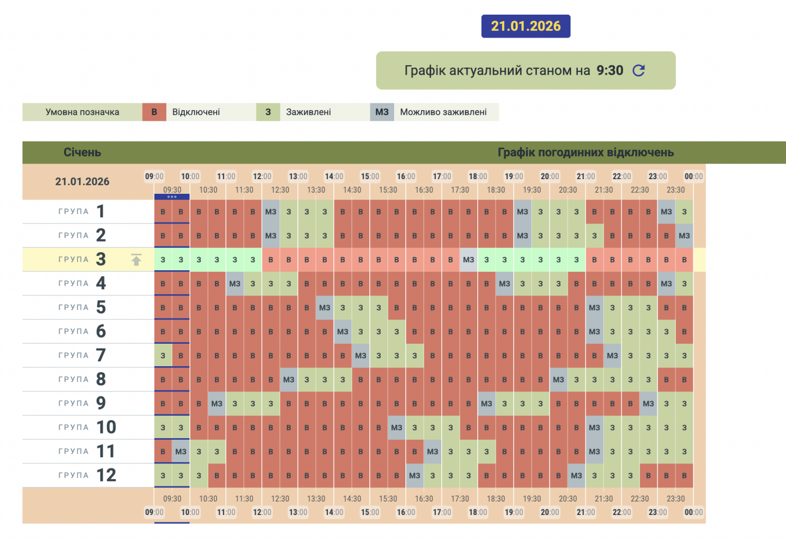Click the blue 21.01.2026 date badge
Screen dimensions: 786x542
click(525, 26)
